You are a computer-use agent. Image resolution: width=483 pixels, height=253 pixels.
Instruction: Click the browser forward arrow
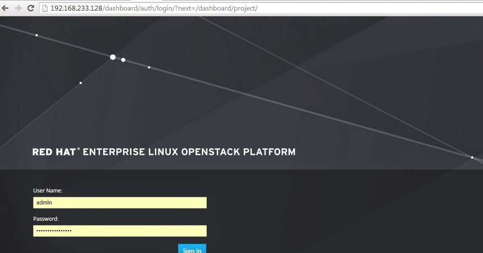18,8
